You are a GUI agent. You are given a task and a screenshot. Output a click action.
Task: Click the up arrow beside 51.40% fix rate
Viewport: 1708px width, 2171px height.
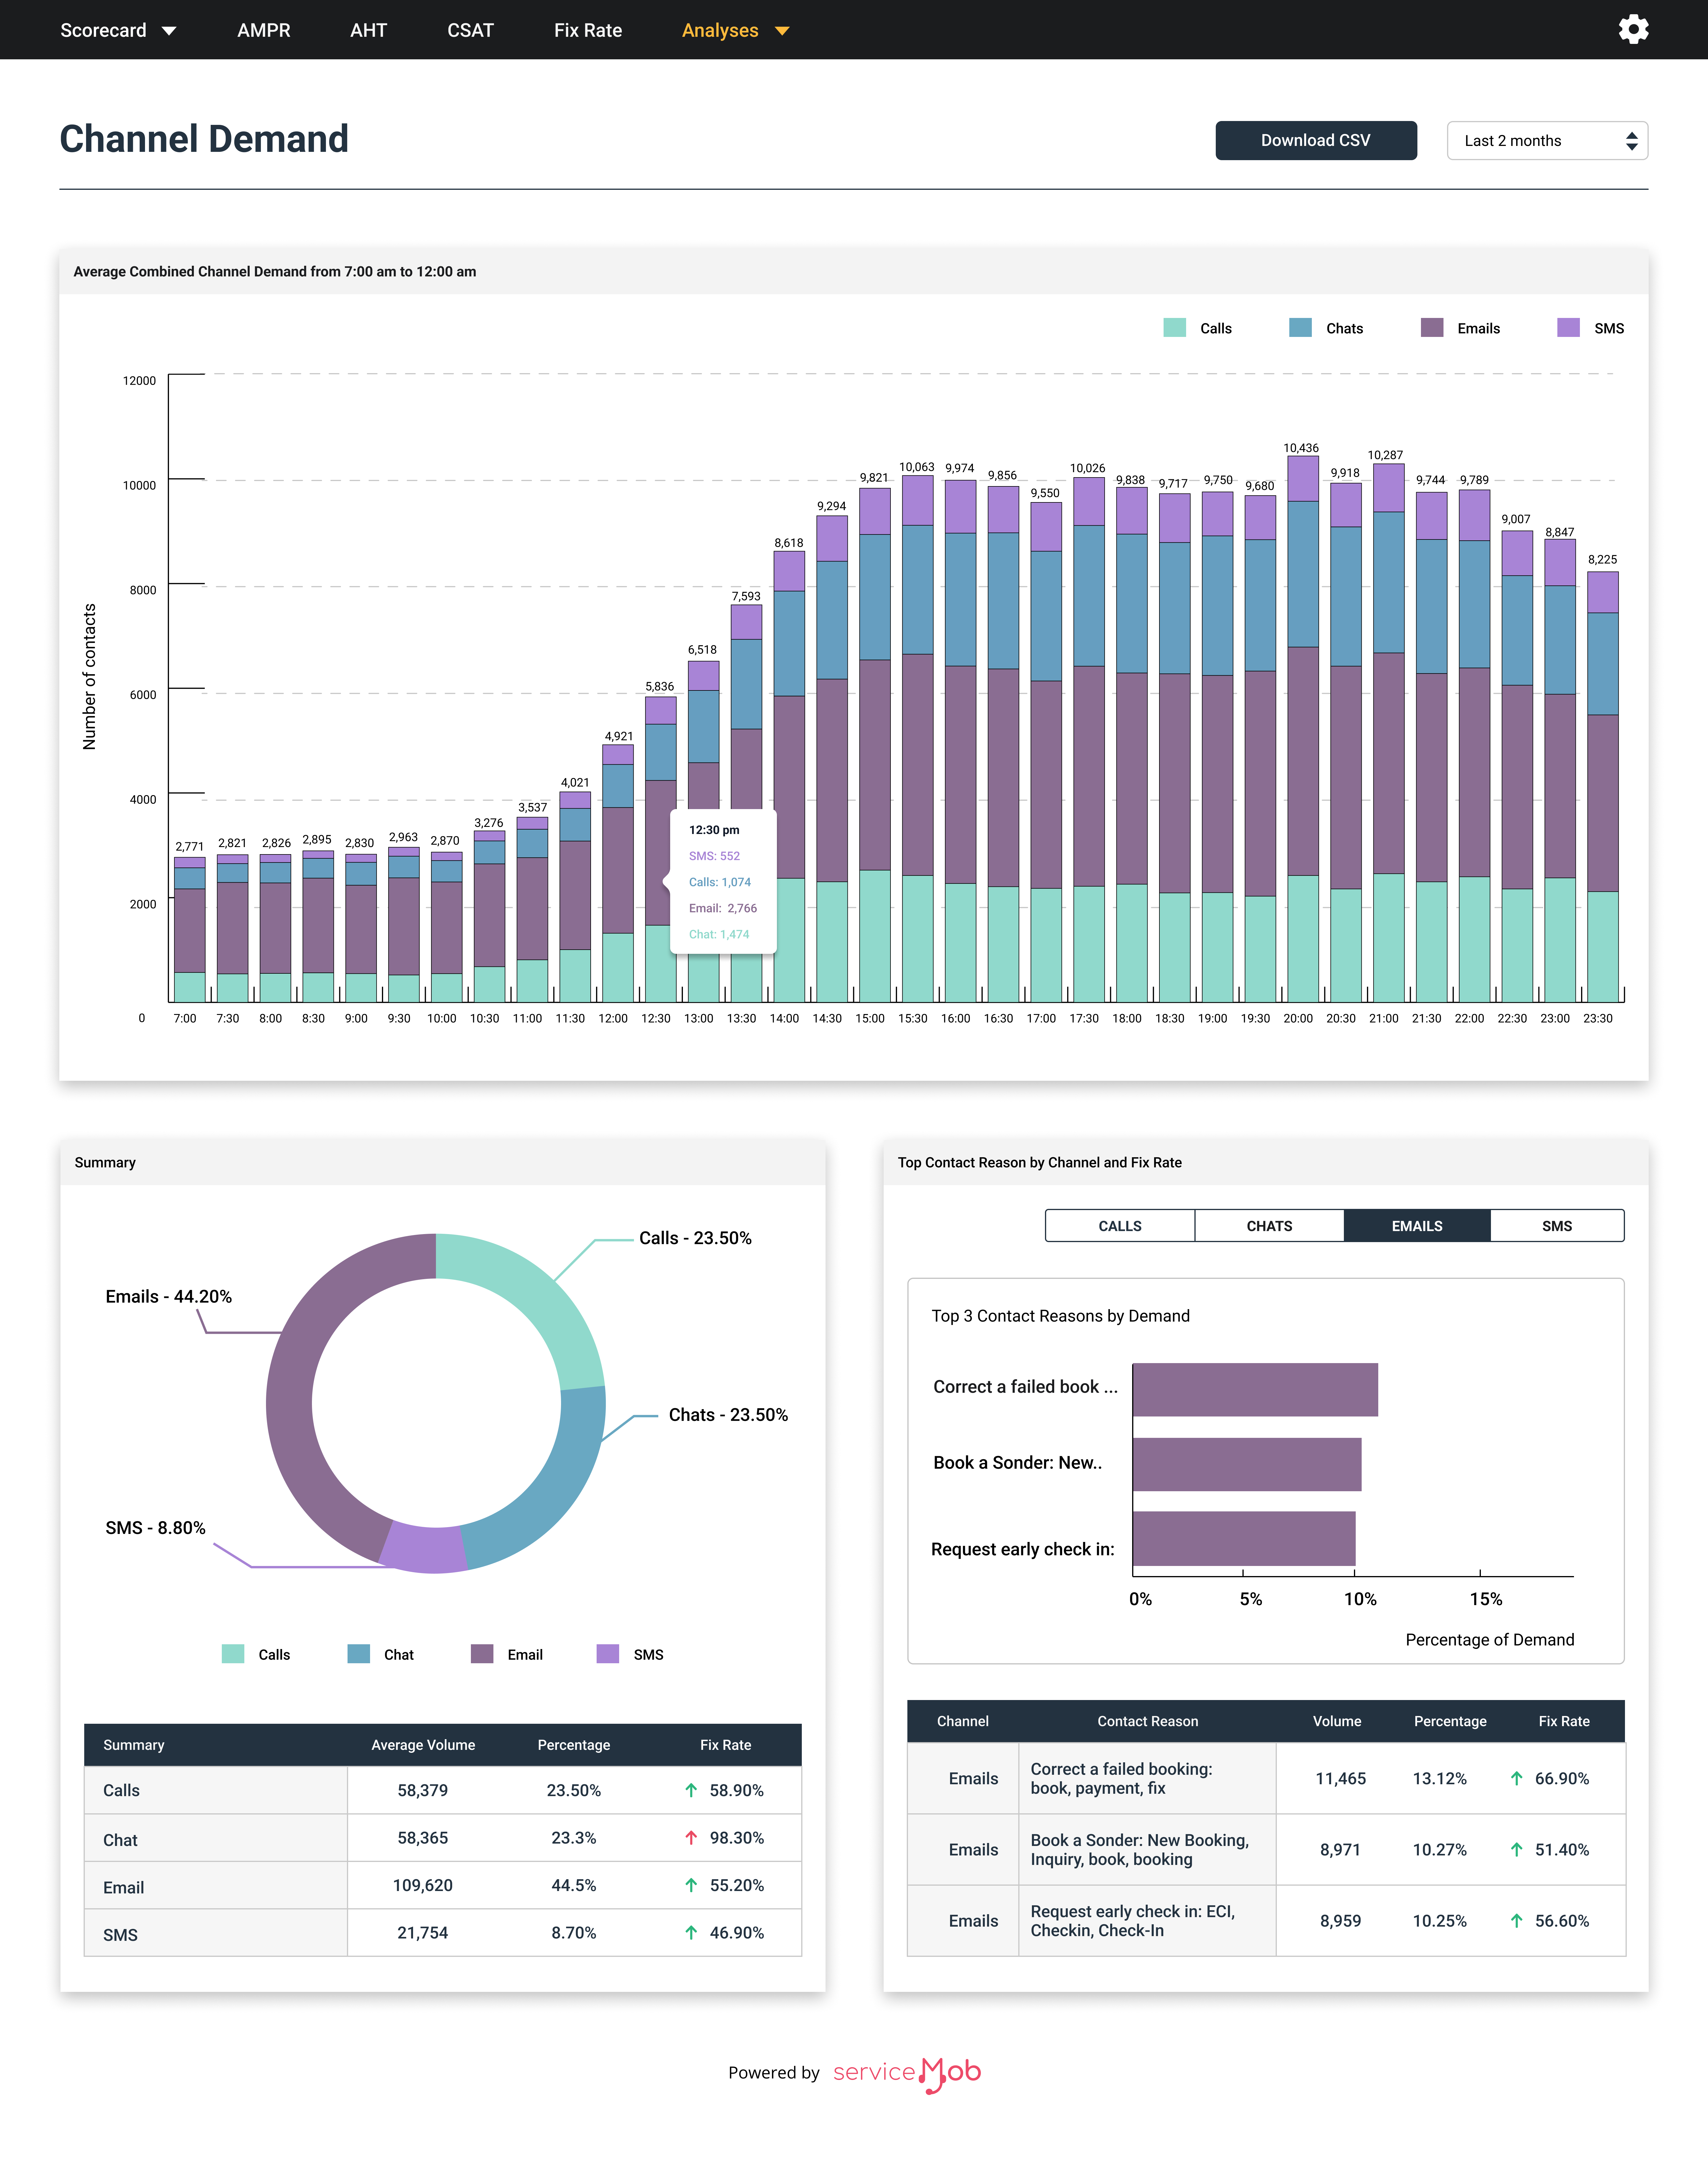(x=1517, y=1850)
